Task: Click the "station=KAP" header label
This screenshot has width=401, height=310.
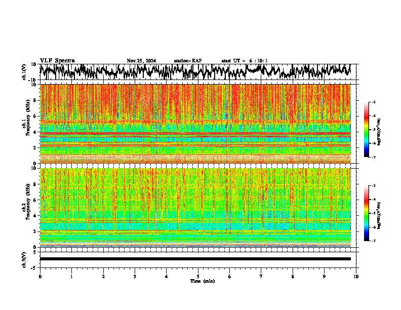Action: pyautogui.click(x=187, y=61)
